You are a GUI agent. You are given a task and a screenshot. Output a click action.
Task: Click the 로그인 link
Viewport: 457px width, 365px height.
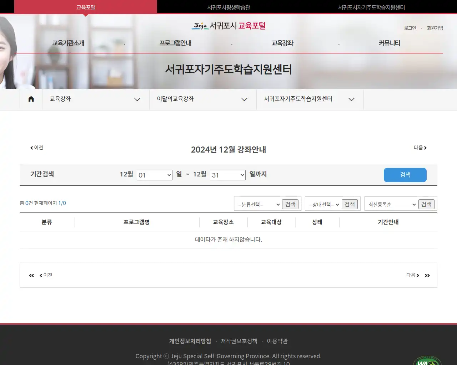(x=410, y=28)
